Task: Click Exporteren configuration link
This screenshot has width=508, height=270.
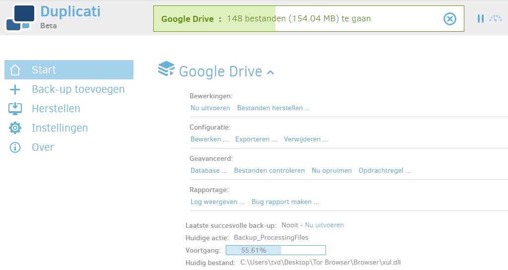Action: pos(256,139)
